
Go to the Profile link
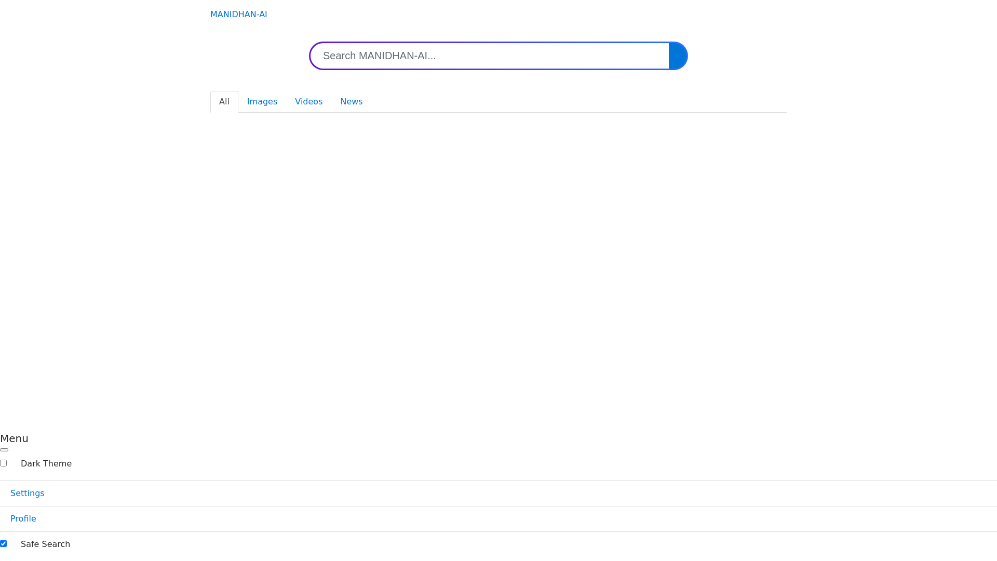23,519
